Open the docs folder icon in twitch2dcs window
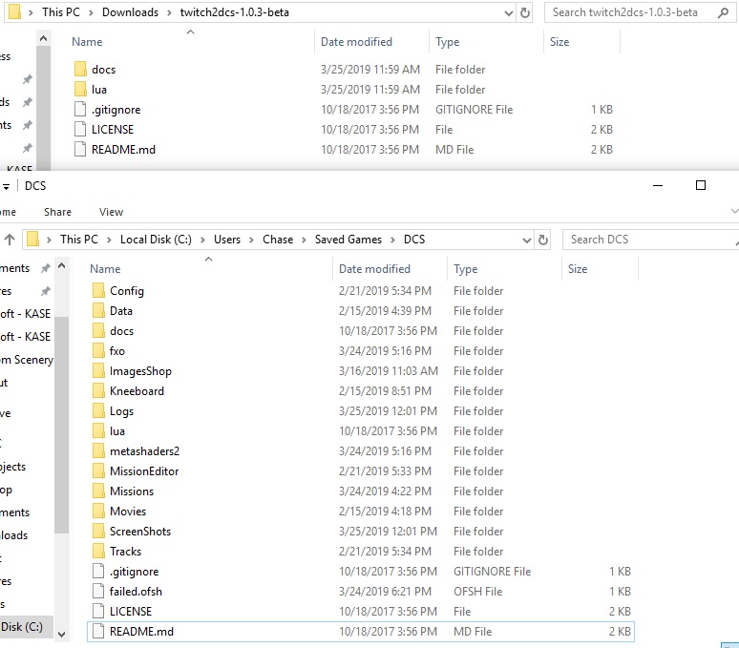739x648 pixels. [80, 69]
